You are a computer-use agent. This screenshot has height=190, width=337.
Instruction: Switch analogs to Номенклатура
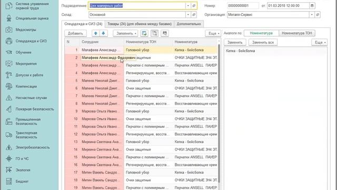261,33
